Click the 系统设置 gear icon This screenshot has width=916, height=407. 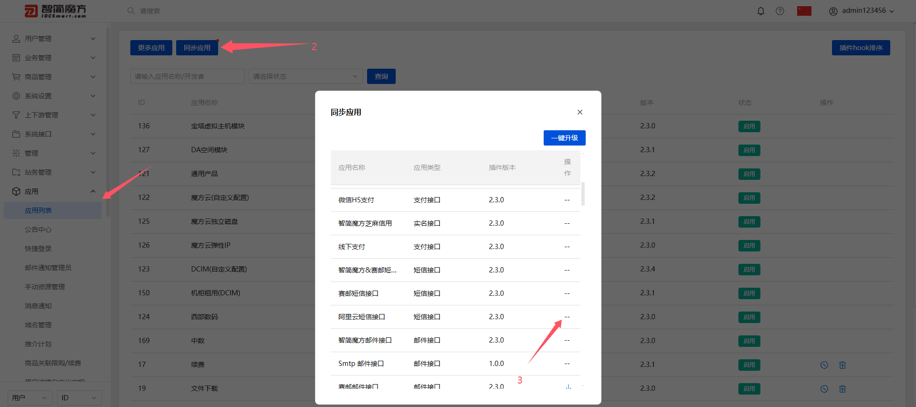[16, 96]
